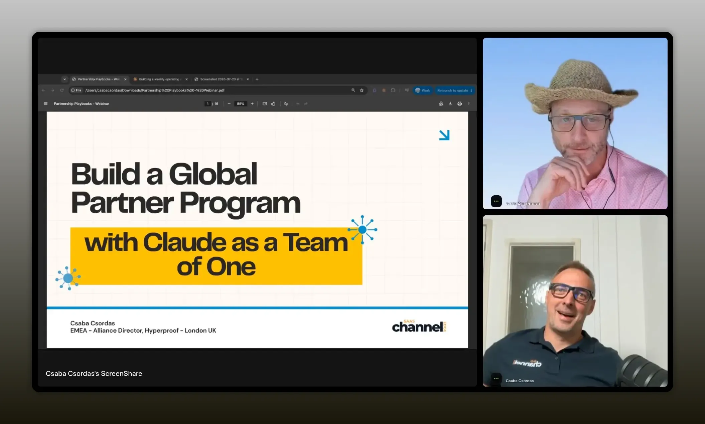Screen dimensions: 705x424
Task: Click the "Csaba Csordas's ScreenShare" label
Action: pos(94,374)
